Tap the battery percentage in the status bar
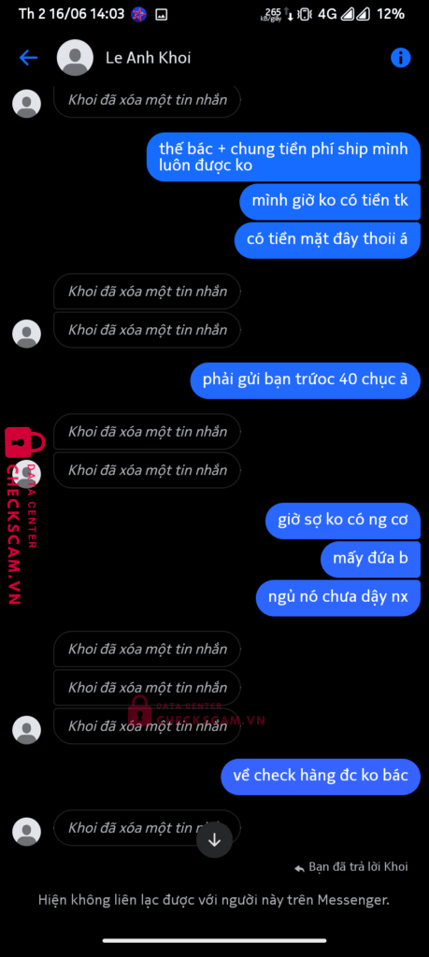 (x=392, y=14)
